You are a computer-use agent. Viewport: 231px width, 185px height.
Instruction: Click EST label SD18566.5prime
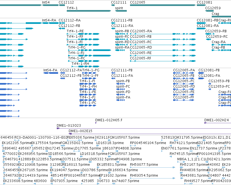click(62, 154)
